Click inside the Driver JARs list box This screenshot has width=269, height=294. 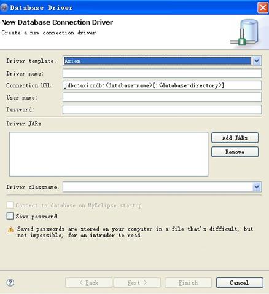[x=109, y=154]
